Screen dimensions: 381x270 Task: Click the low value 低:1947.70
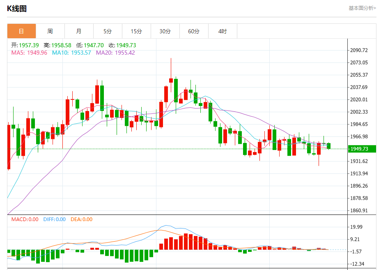pyautogui.click(x=90, y=45)
